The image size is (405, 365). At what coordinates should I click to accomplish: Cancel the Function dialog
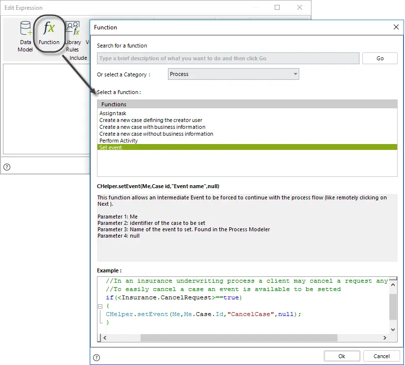pos(381,356)
